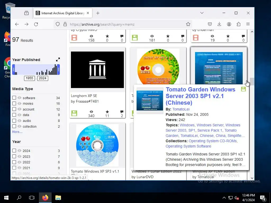Toggle the eye icon next to 2021

pos(20,168)
